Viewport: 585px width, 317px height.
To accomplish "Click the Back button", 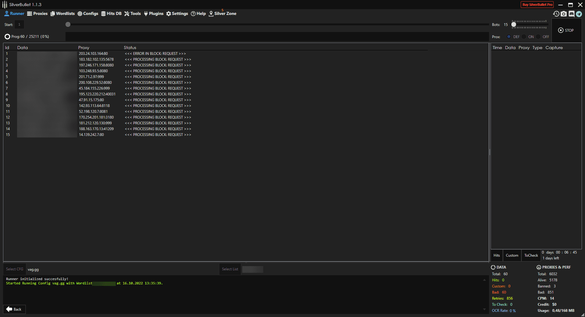I will [14, 309].
